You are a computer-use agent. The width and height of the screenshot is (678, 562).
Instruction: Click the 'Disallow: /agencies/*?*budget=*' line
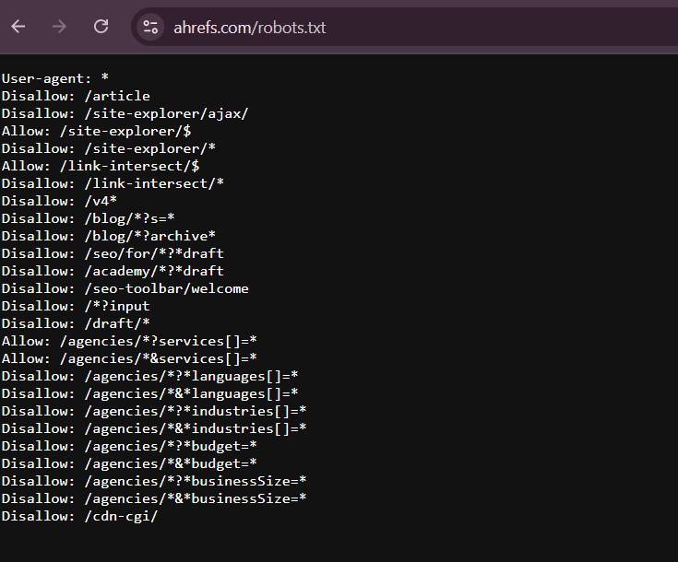[x=129, y=446]
